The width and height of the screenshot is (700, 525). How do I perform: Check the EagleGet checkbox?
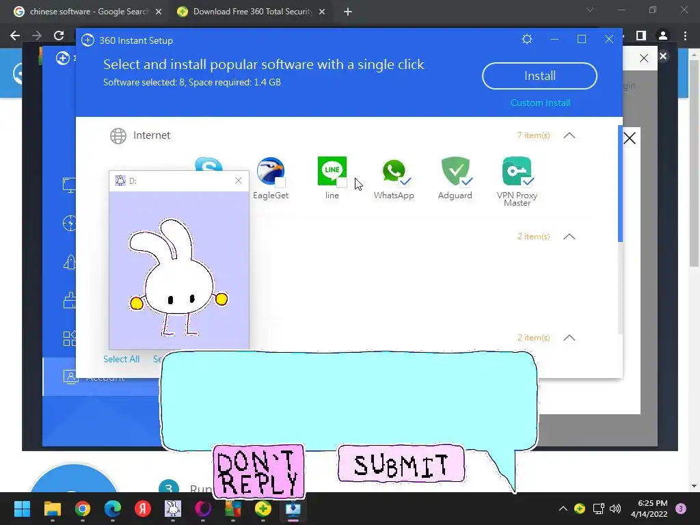tap(280, 182)
